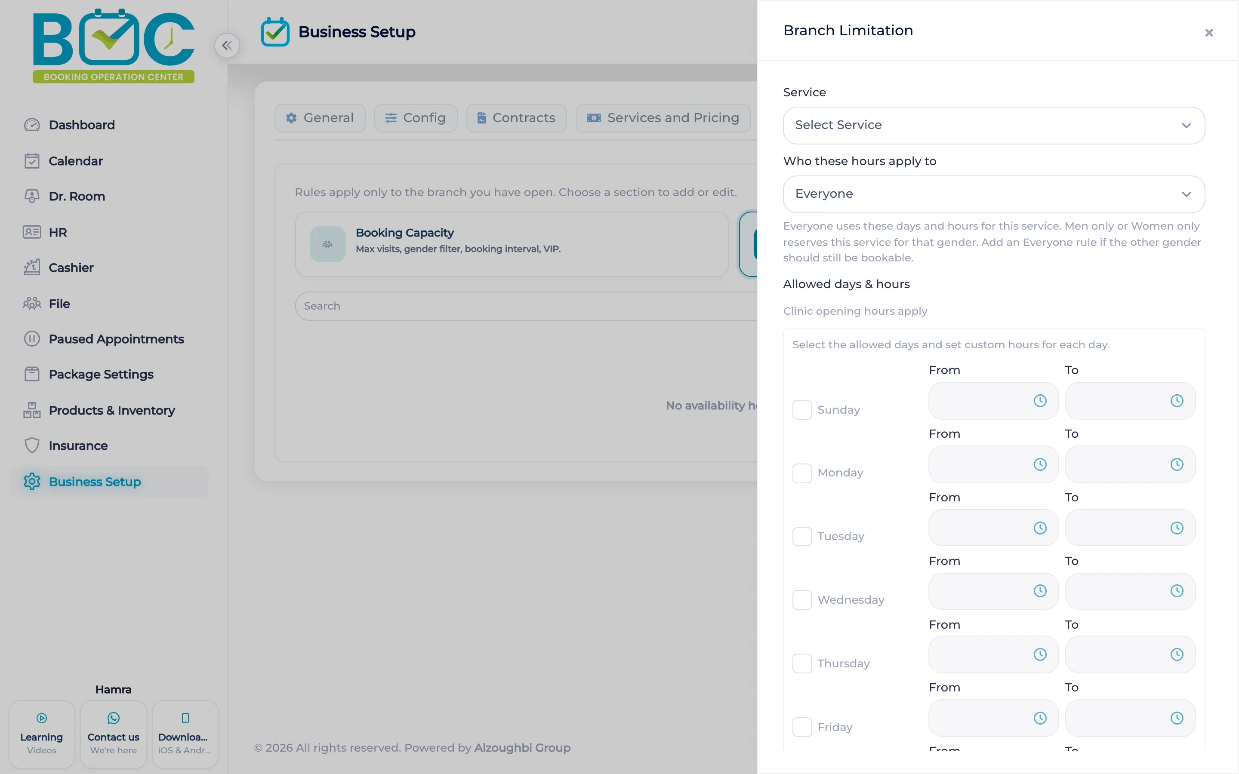
Task: Click the Thursday From time field
Action: [993, 654]
